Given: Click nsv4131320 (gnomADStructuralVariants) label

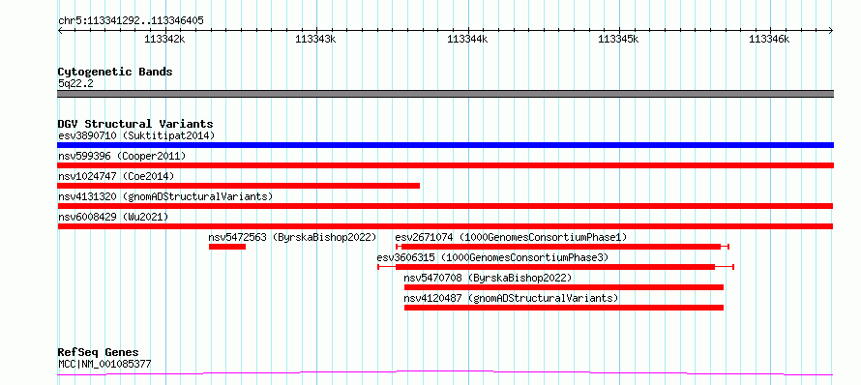Looking at the screenshot, I should point(165,196).
